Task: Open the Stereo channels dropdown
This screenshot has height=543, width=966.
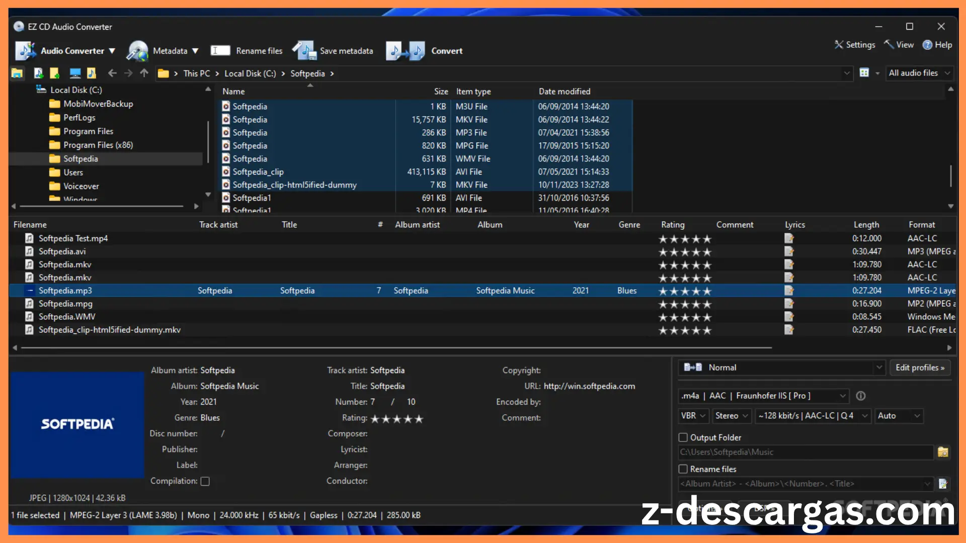Action: [732, 416]
